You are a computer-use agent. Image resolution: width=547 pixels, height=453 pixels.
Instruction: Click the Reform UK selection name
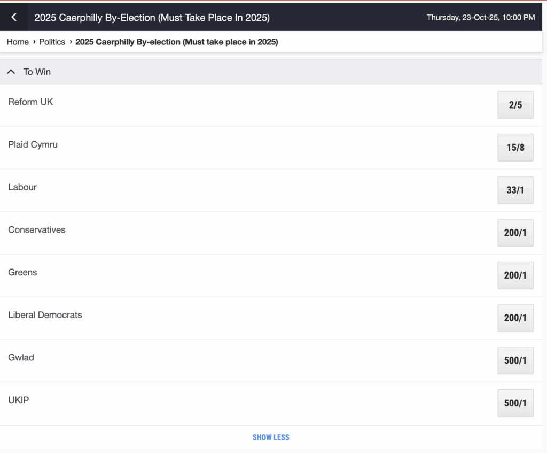(30, 102)
